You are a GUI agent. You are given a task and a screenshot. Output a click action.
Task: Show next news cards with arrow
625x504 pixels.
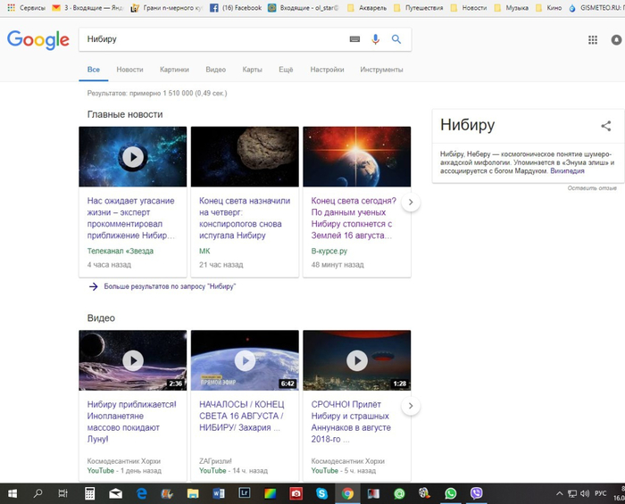point(411,202)
